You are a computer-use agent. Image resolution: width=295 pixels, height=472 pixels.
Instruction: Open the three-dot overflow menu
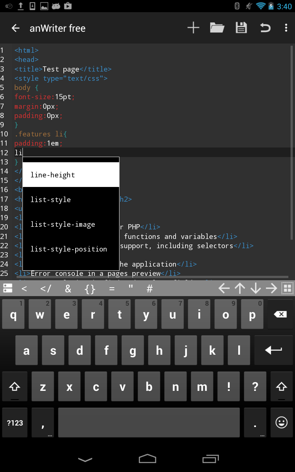click(x=286, y=28)
